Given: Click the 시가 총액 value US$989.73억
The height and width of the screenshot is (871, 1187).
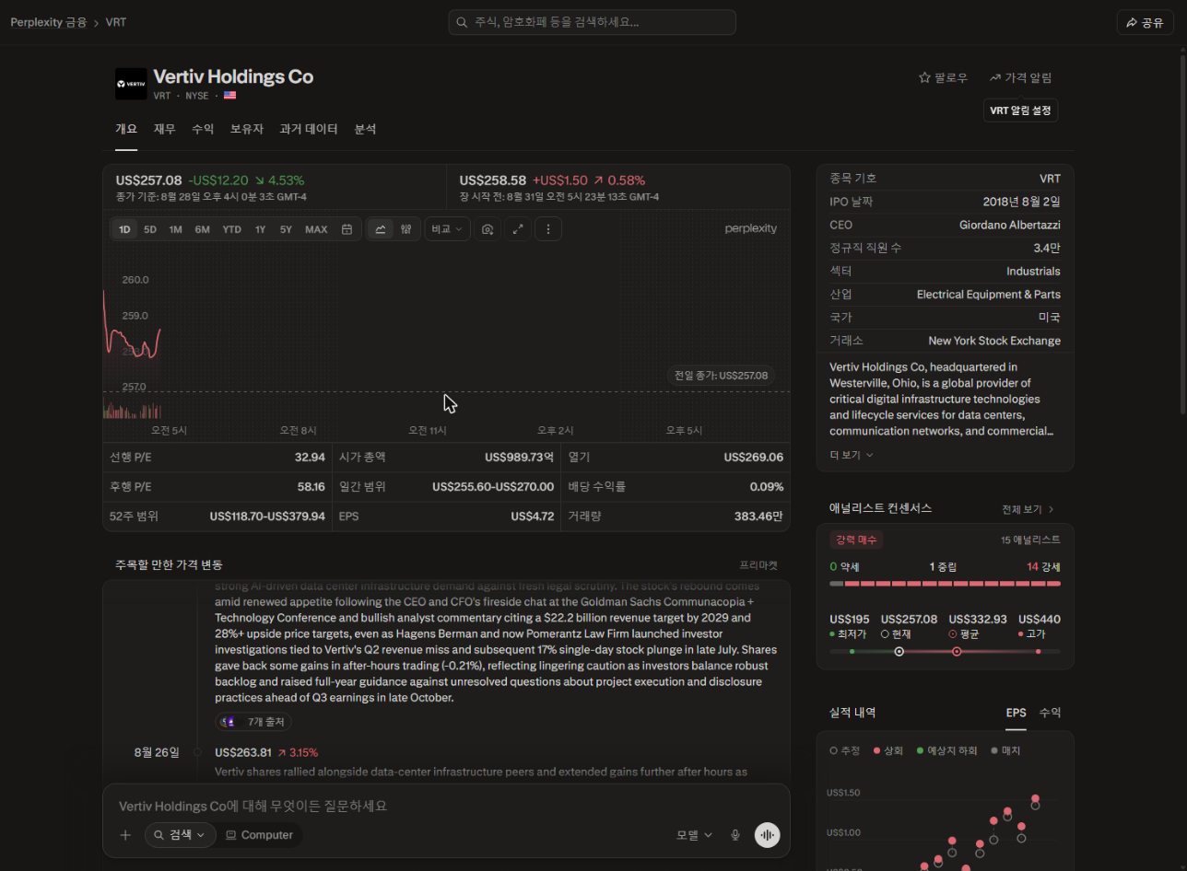Looking at the screenshot, I should coord(520,458).
